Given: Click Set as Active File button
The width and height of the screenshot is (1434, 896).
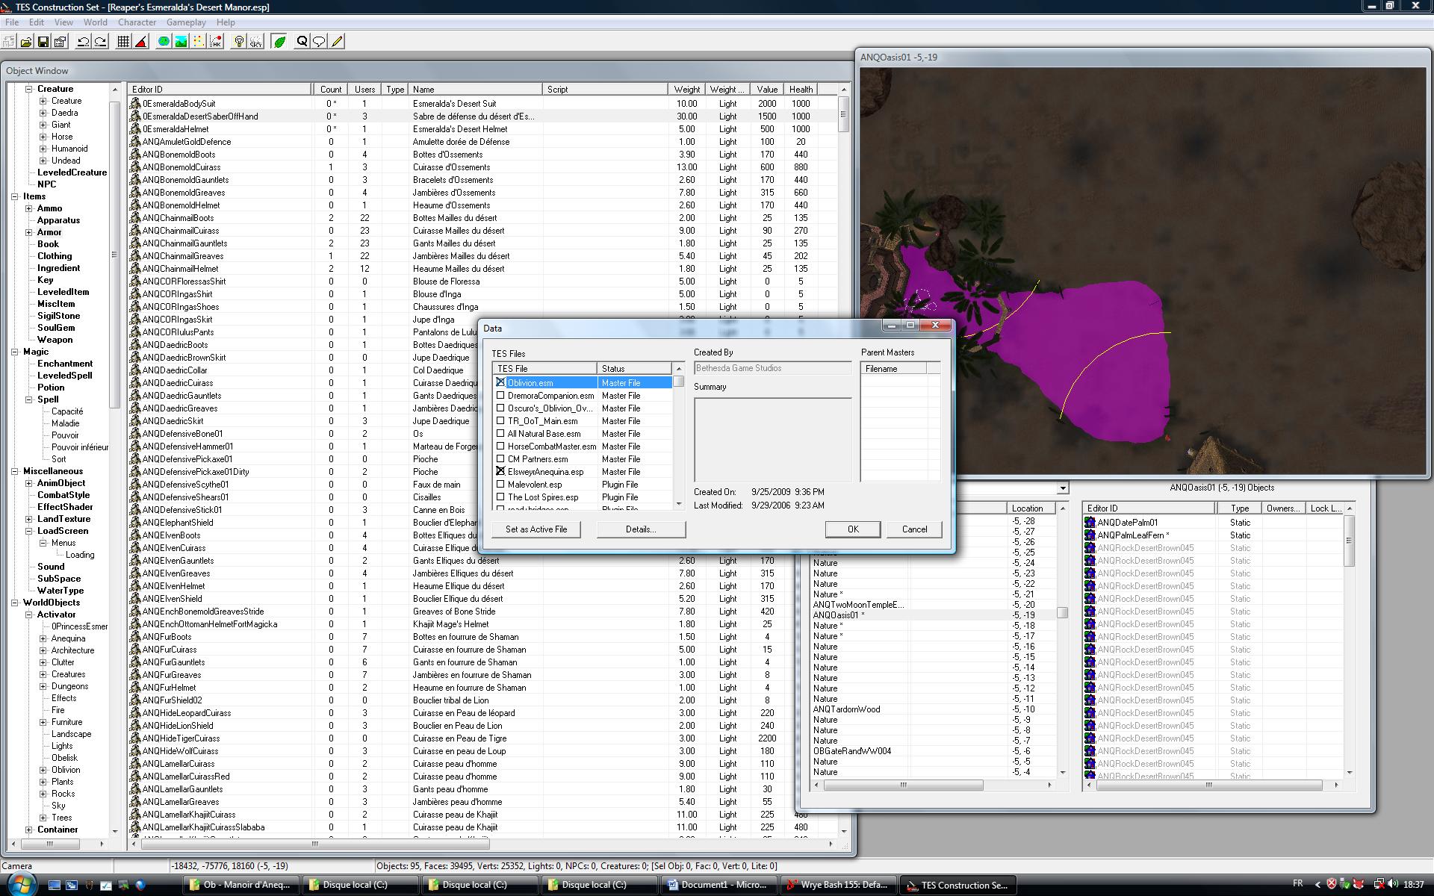Looking at the screenshot, I should [536, 529].
